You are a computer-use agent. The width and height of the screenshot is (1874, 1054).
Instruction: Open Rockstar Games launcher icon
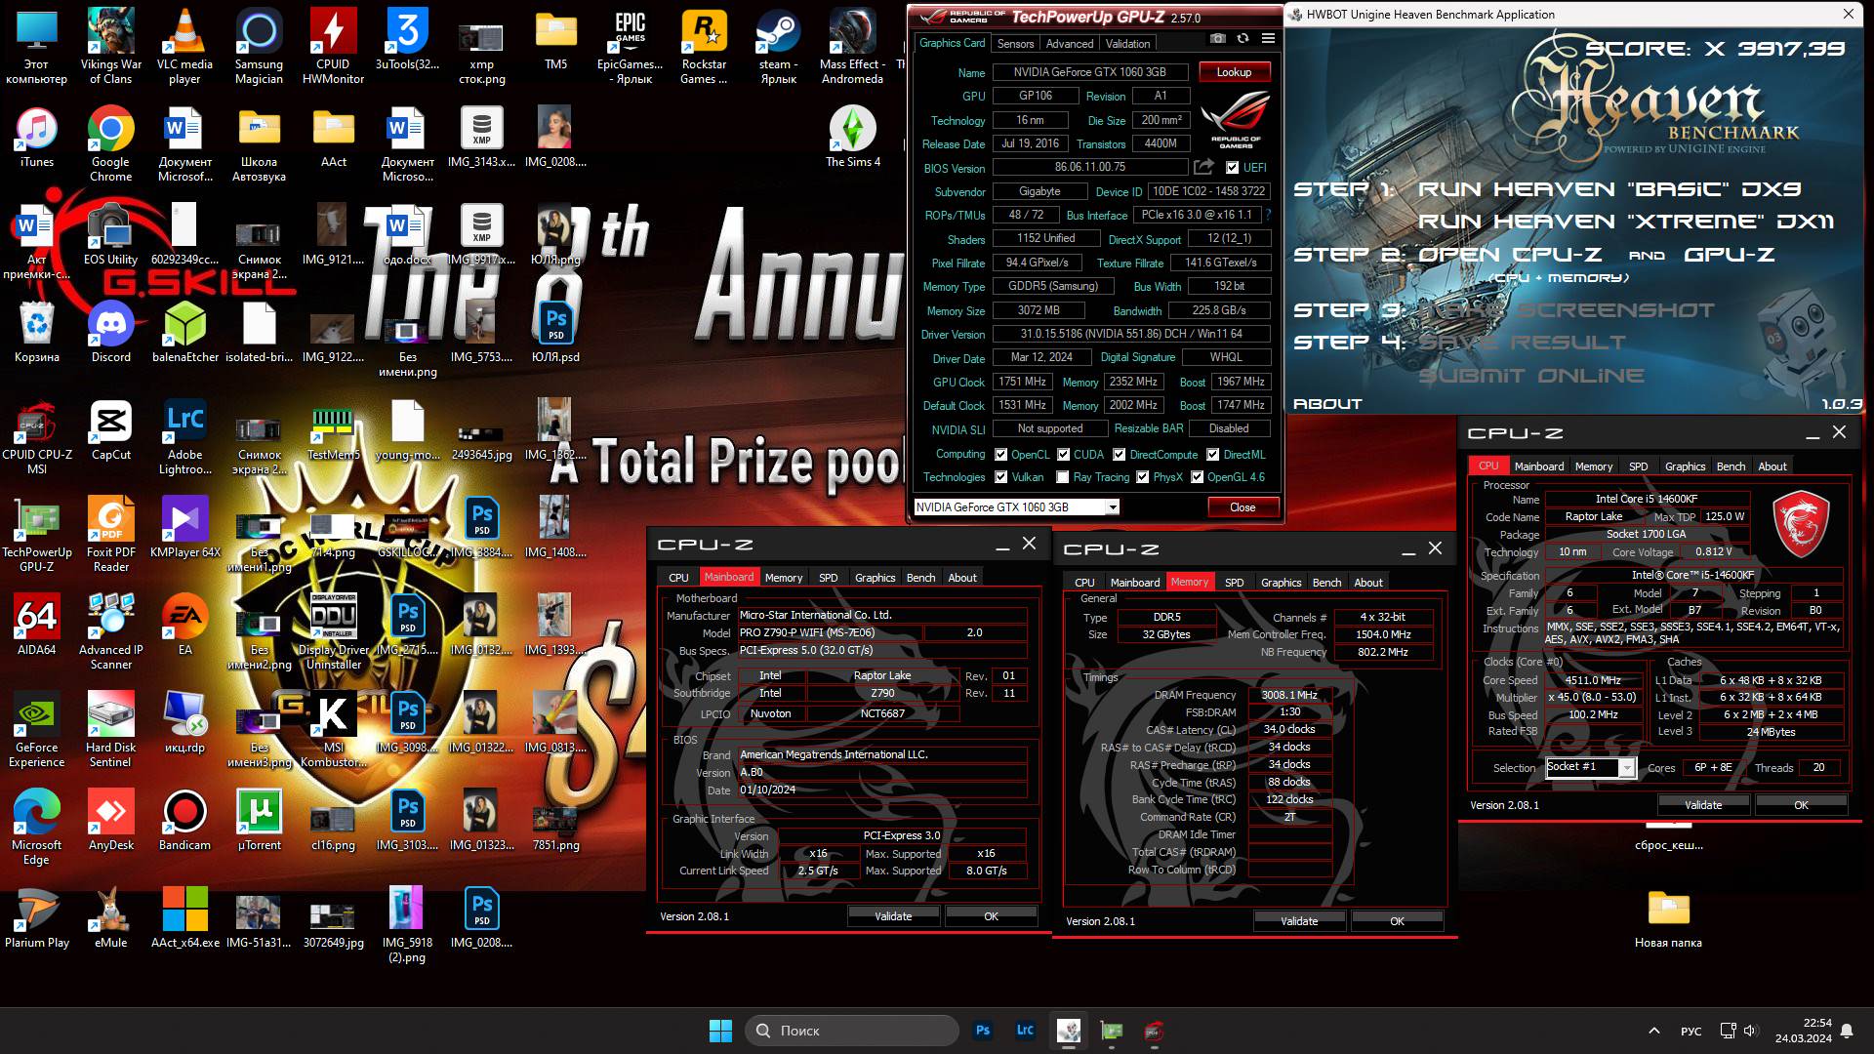click(704, 46)
